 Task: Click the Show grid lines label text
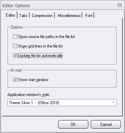(x=40, y=46)
